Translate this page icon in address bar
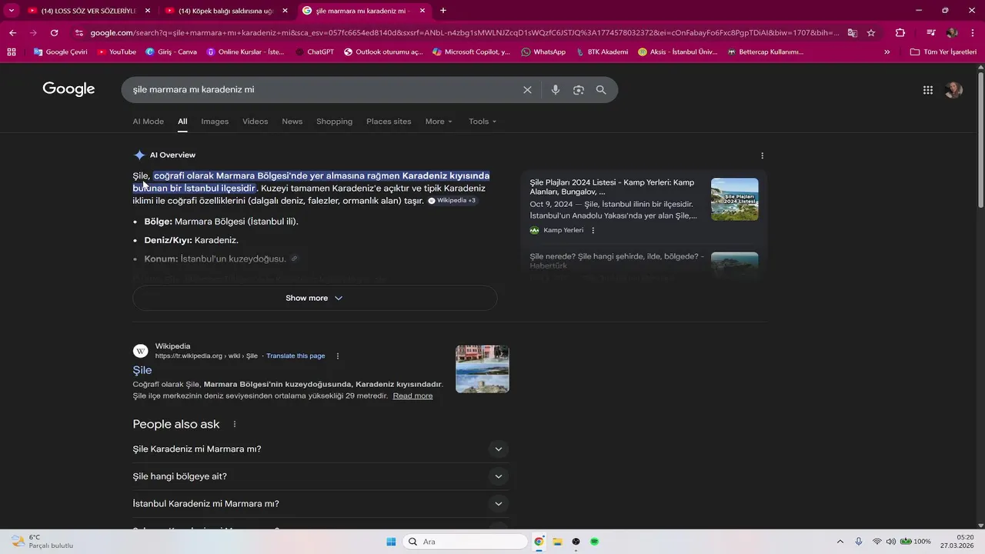Image resolution: width=985 pixels, height=554 pixels. click(853, 32)
